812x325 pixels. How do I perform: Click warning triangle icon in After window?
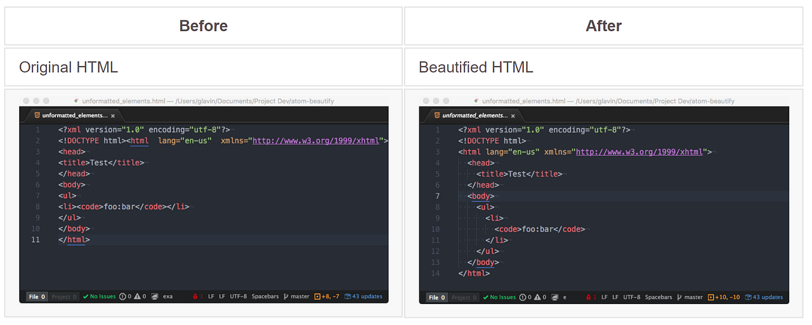click(538, 297)
